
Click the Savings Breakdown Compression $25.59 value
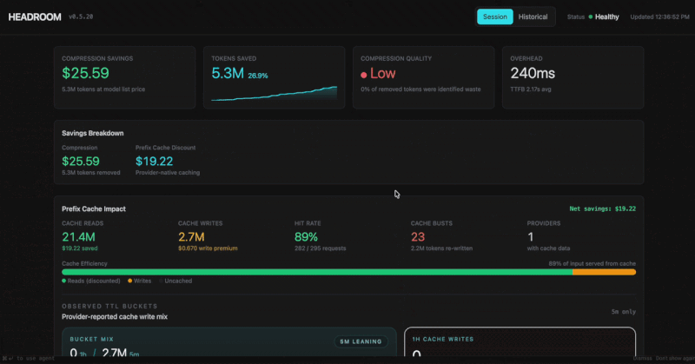[x=81, y=161]
